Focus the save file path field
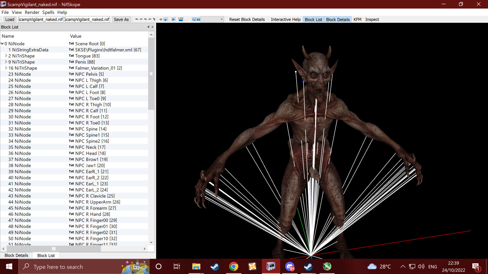Viewport: 488px width, 274px height. (87, 19)
